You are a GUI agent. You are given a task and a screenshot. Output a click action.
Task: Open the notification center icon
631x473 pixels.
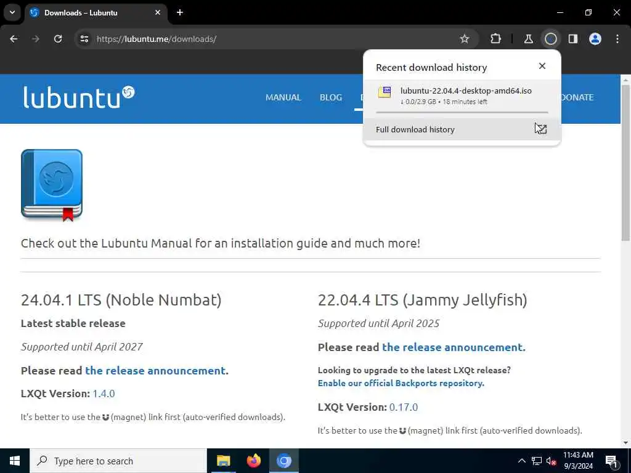[611, 461]
